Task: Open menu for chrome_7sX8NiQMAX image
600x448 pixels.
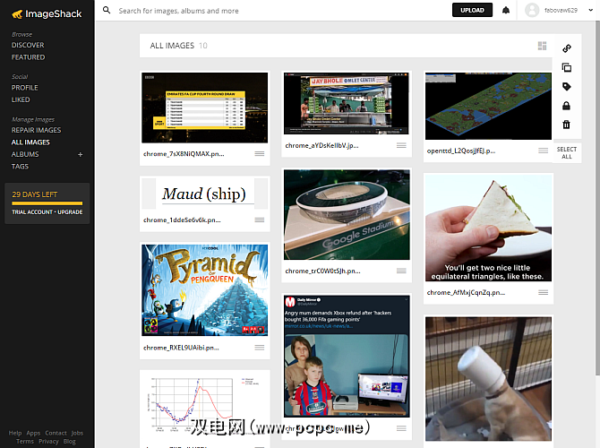Action: (x=260, y=153)
